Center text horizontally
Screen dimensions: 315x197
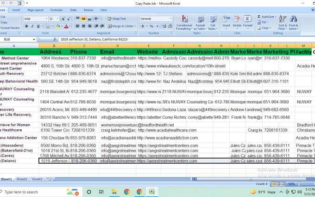(83, 26)
